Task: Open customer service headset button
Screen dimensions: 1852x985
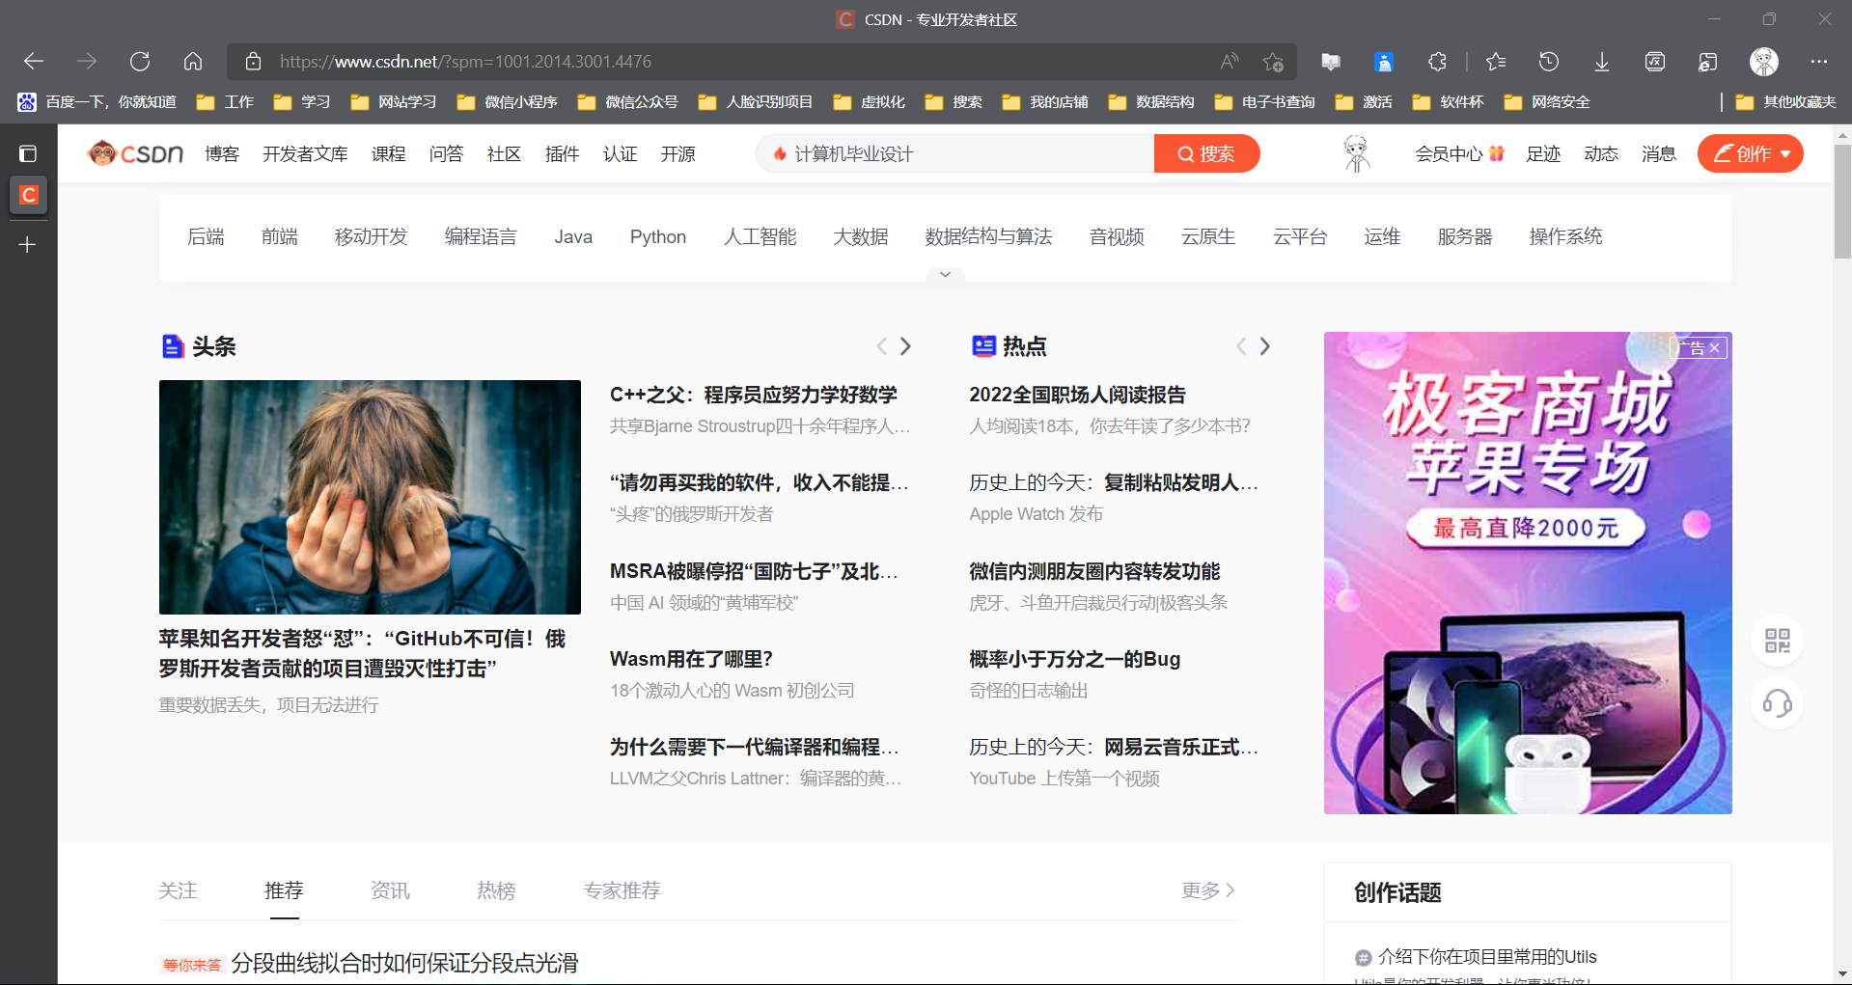Action: (x=1777, y=703)
